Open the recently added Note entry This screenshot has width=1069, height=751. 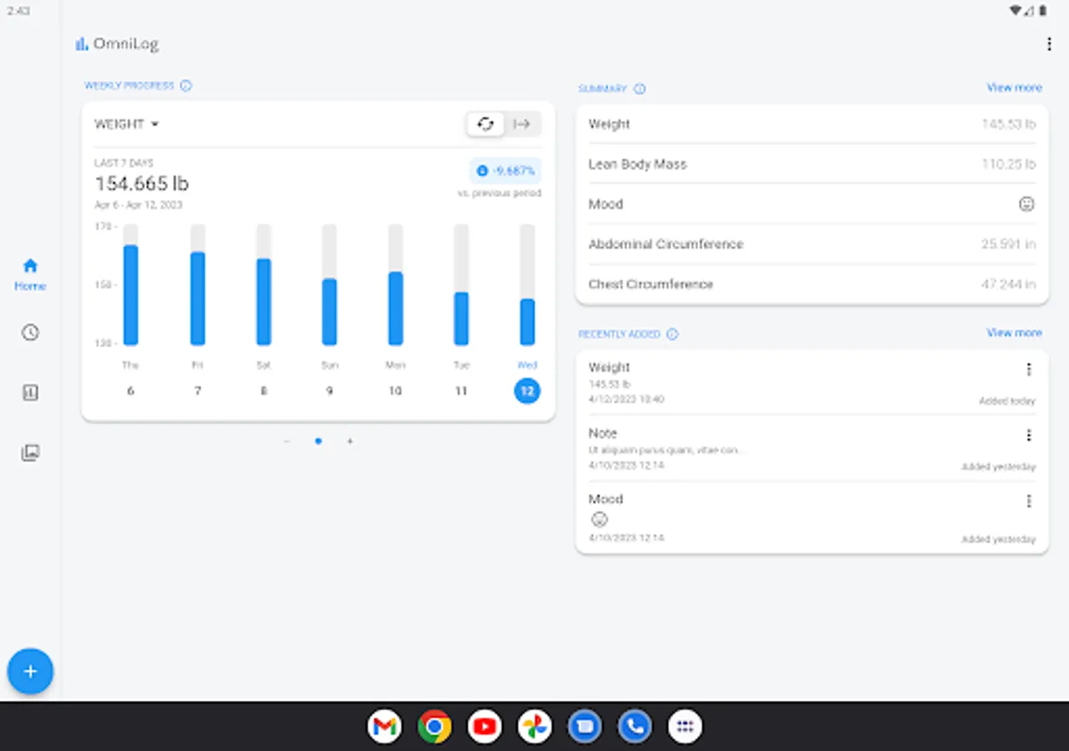[x=812, y=449]
